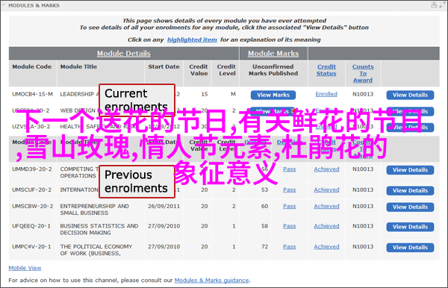The height and width of the screenshot is (288, 448).
Task: Click credit value 15 in Leadership row
Action: (x=205, y=94)
